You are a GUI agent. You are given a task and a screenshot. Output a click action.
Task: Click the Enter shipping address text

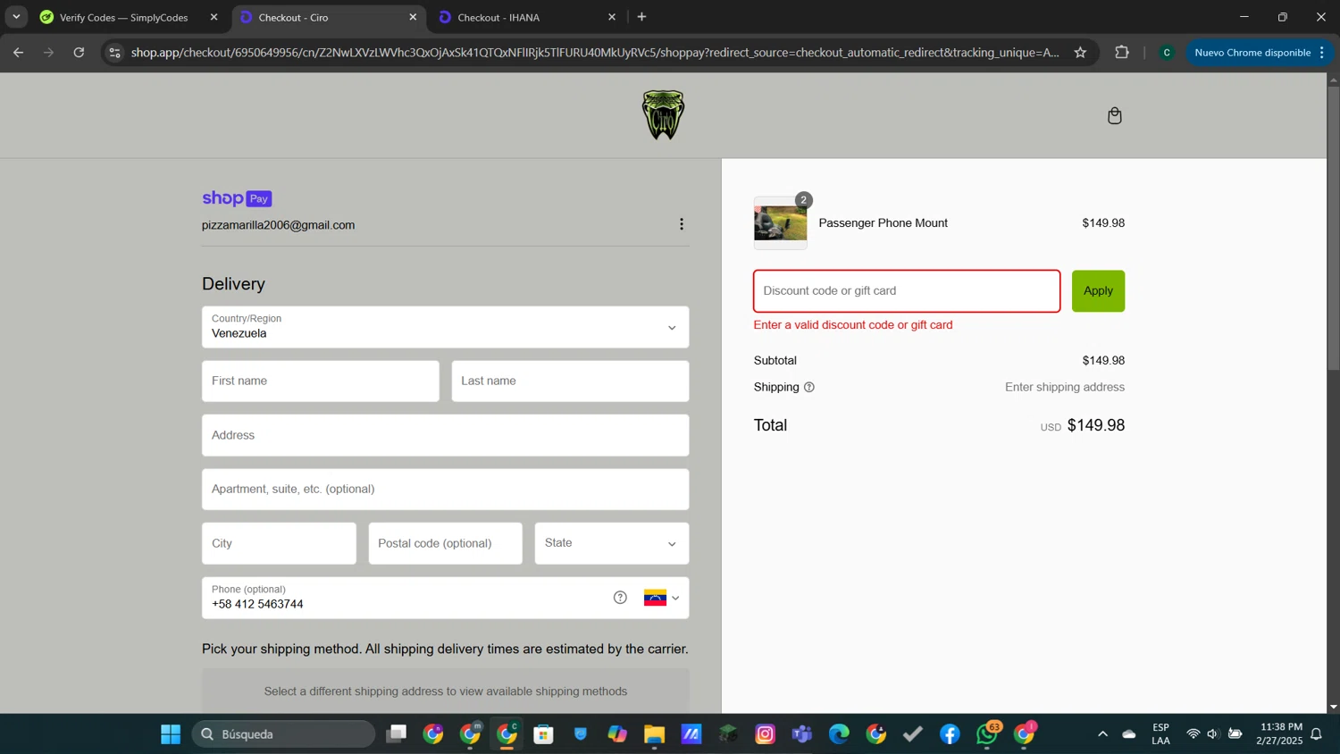[1064, 388]
